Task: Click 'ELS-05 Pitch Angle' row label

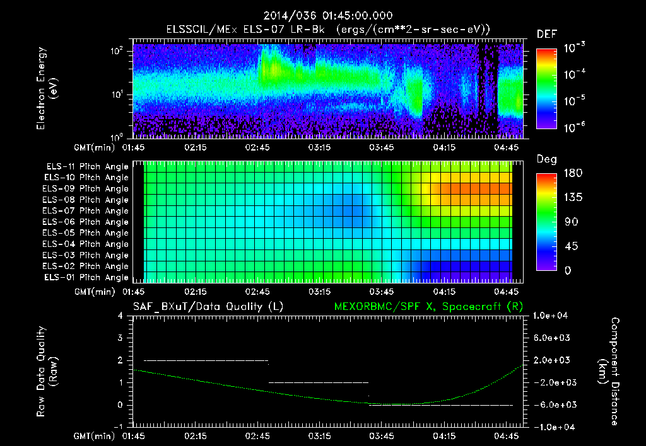Action: (85, 233)
